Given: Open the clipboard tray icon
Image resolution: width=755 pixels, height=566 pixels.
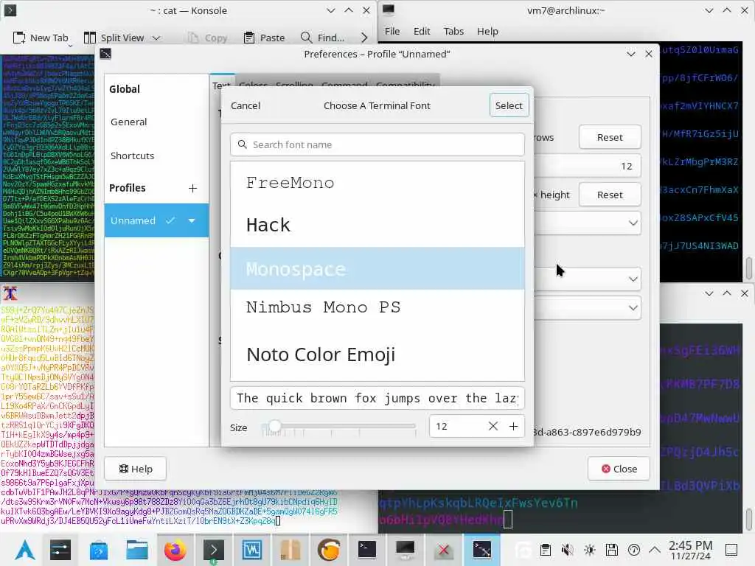Looking at the screenshot, I should coord(546,550).
